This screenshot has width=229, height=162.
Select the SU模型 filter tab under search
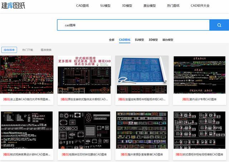[x=139, y=40]
